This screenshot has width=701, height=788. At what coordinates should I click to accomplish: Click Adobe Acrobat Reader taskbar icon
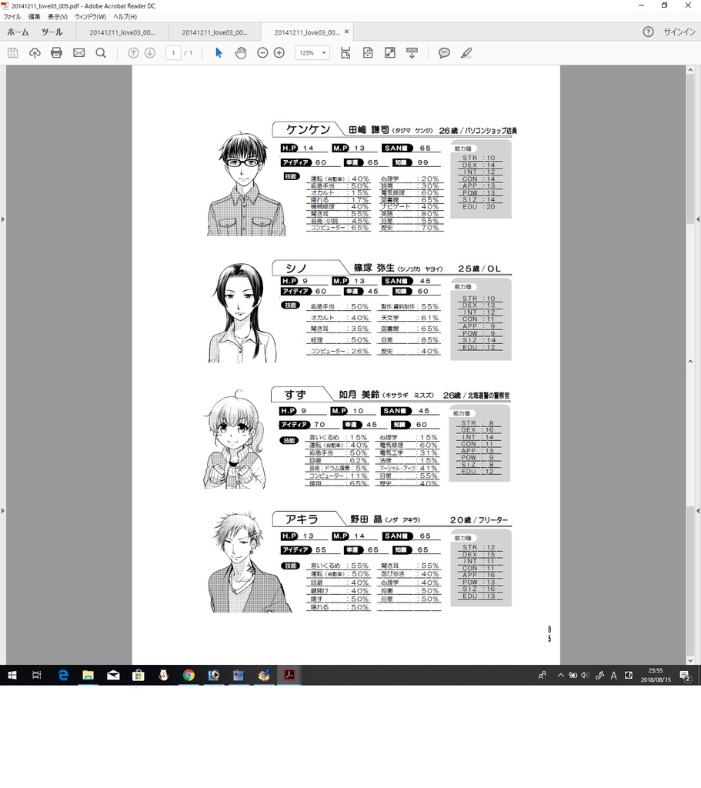(289, 675)
